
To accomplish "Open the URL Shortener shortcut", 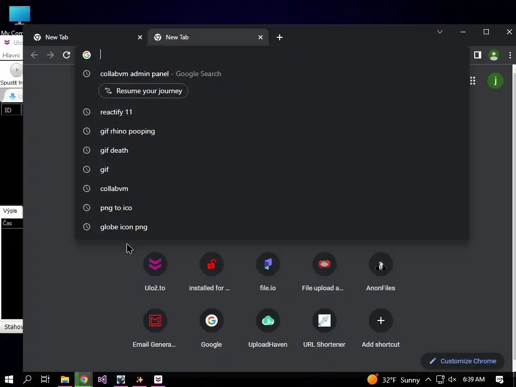I will pyautogui.click(x=324, y=329).
